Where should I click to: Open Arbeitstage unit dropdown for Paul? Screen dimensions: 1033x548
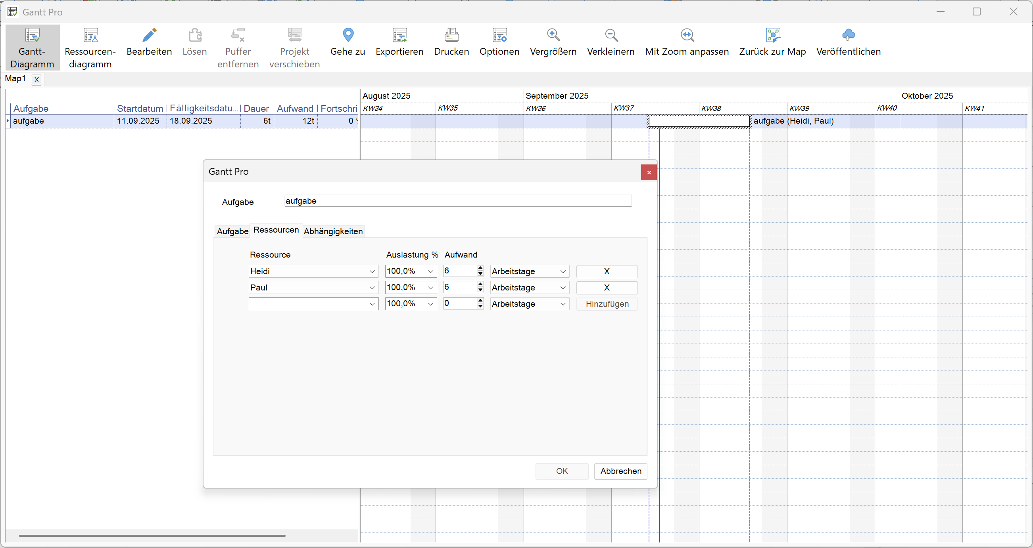coord(563,288)
